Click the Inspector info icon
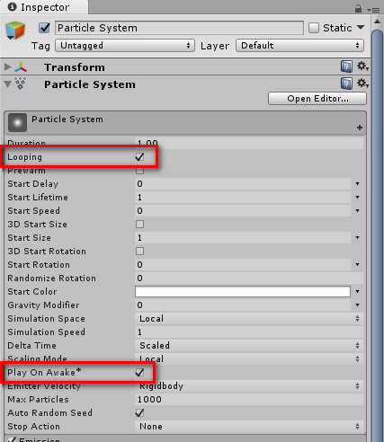The image size is (384, 442). tap(12, 6)
